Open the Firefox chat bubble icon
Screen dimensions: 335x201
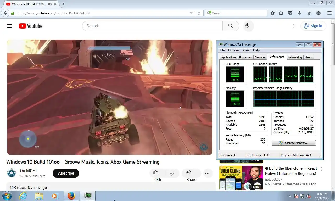(319, 13)
